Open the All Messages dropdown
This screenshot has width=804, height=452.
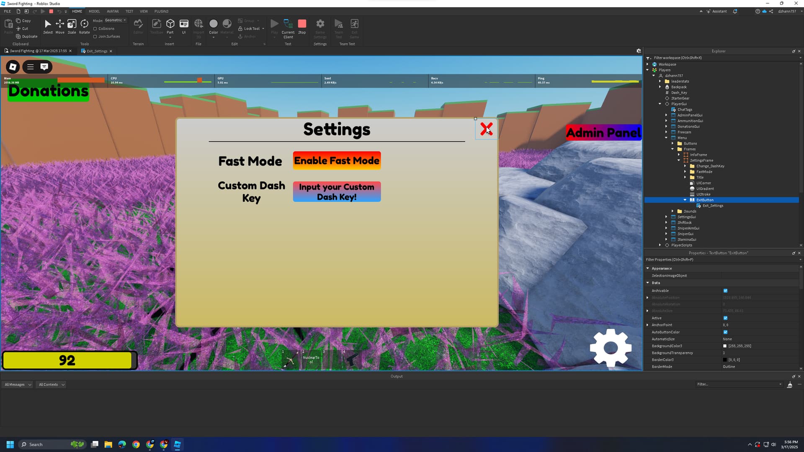pos(18,385)
